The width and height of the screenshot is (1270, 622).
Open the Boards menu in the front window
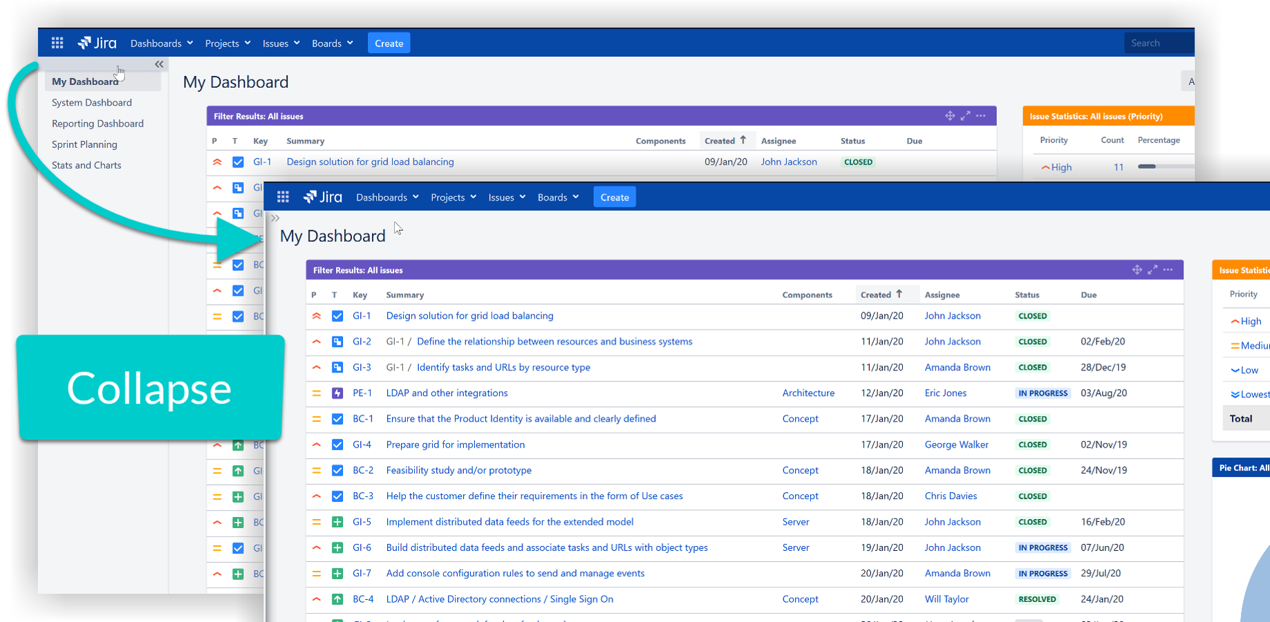(x=558, y=197)
